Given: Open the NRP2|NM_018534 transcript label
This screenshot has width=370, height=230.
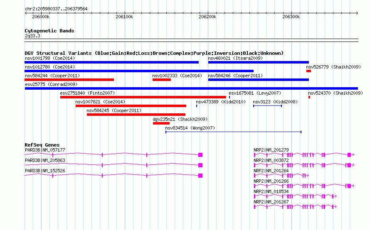Looking at the screenshot, I should pyautogui.click(x=271, y=191).
